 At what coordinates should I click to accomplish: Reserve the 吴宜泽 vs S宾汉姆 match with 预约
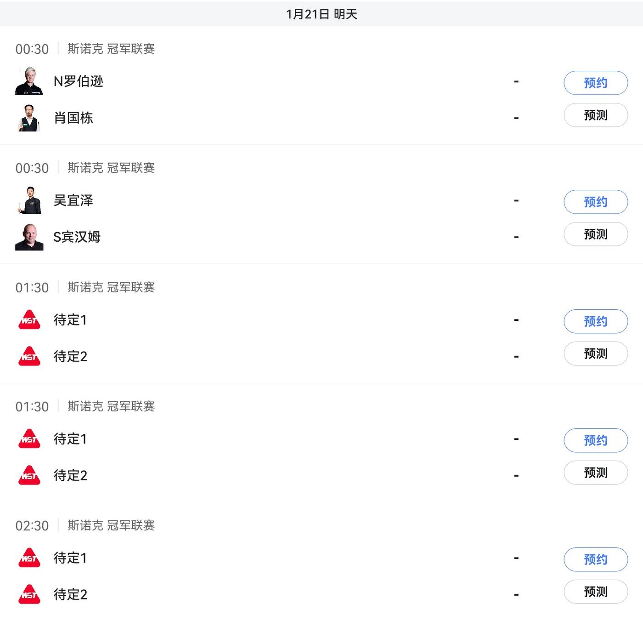point(595,202)
